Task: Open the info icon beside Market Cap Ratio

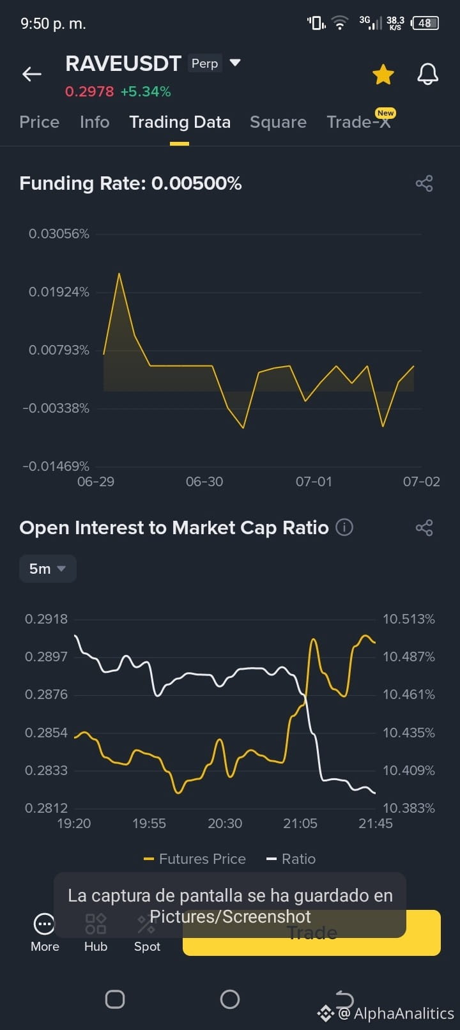Action: [x=344, y=528]
